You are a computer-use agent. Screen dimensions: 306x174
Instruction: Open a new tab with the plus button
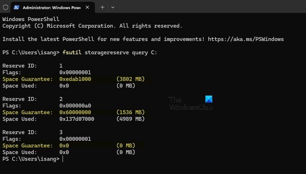point(102,7)
